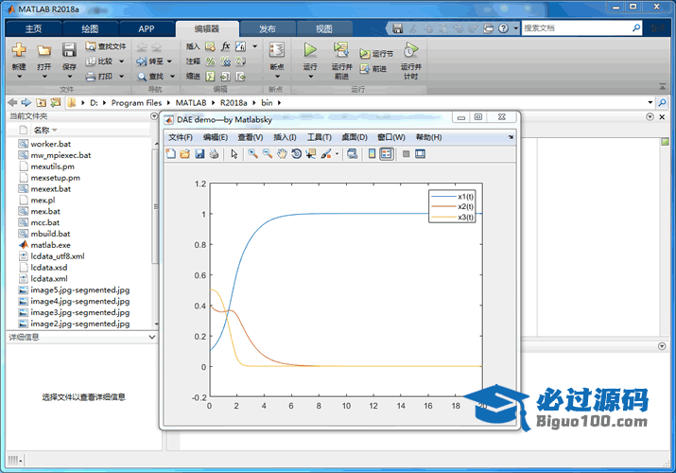Select the Pan hand tool

point(282,154)
